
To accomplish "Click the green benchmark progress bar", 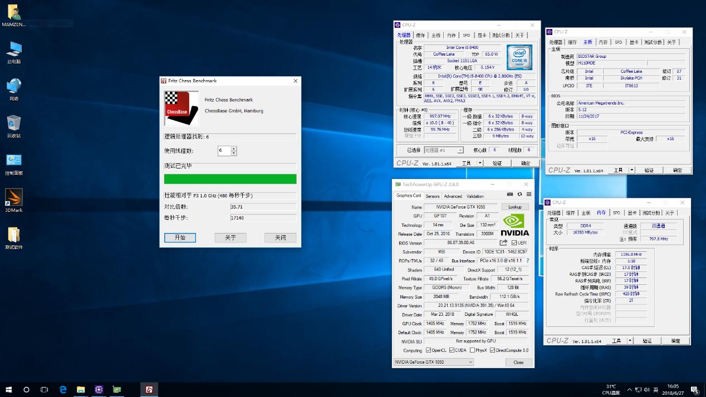I will (230, 179).
